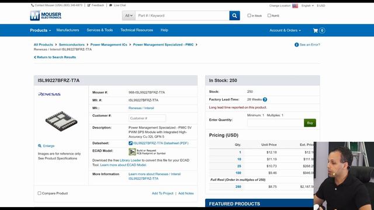Click the Live Chat bubble icon
This screenshot has height=210, width=374.
click(110, 5)
